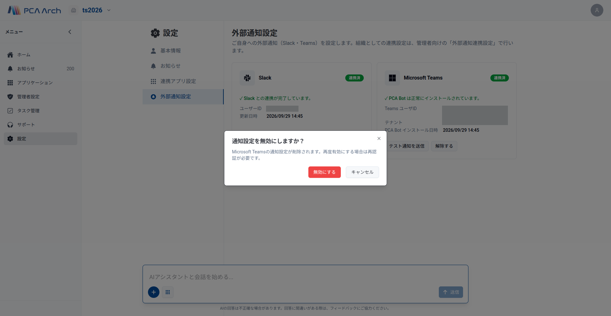Click the Slack 更新日時 value 2026/09/29 14:45
The width and height of the screenshot is (611, 316).
[x=285, y=116]
